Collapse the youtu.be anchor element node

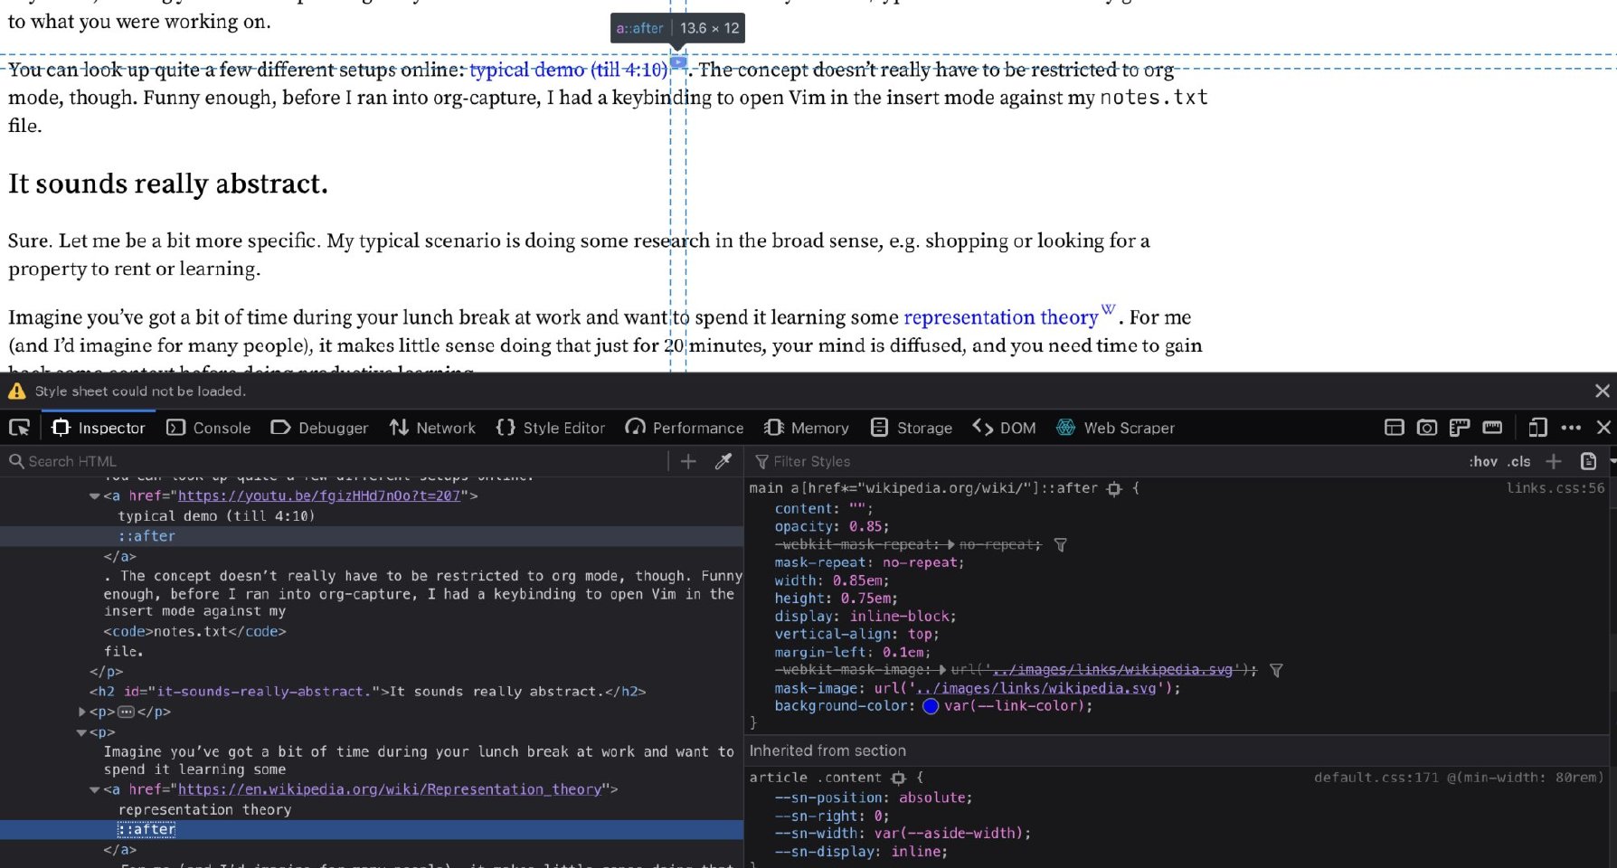(95, 495)
